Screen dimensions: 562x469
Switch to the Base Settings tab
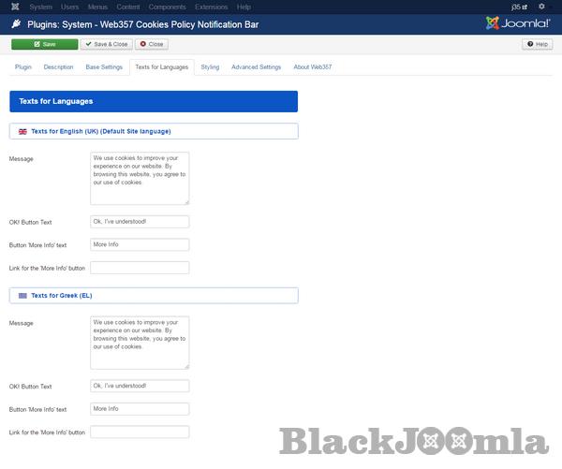point(104,67)
